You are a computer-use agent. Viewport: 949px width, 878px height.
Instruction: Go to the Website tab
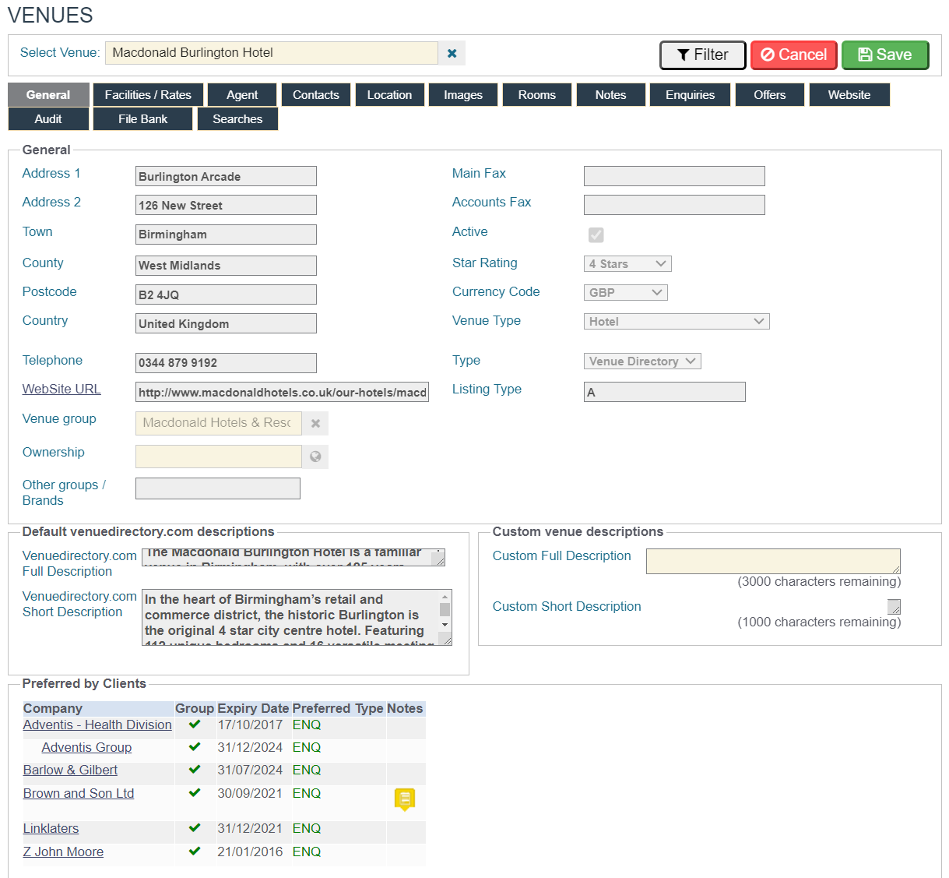pyautogui.click(x=849, y=95)
